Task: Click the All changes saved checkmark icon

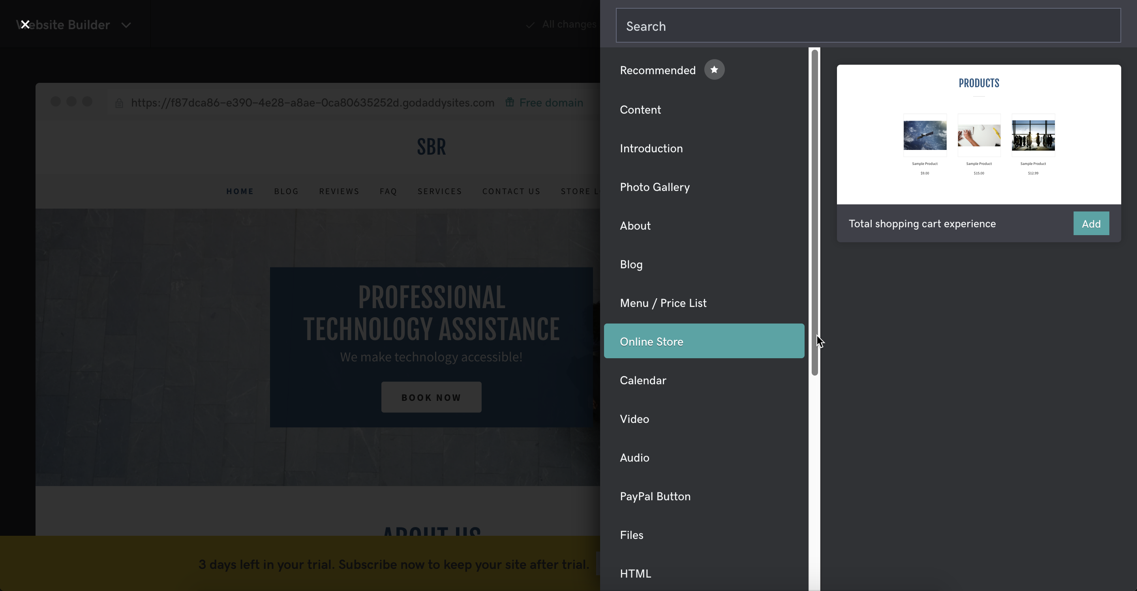Action: point(531,25)
